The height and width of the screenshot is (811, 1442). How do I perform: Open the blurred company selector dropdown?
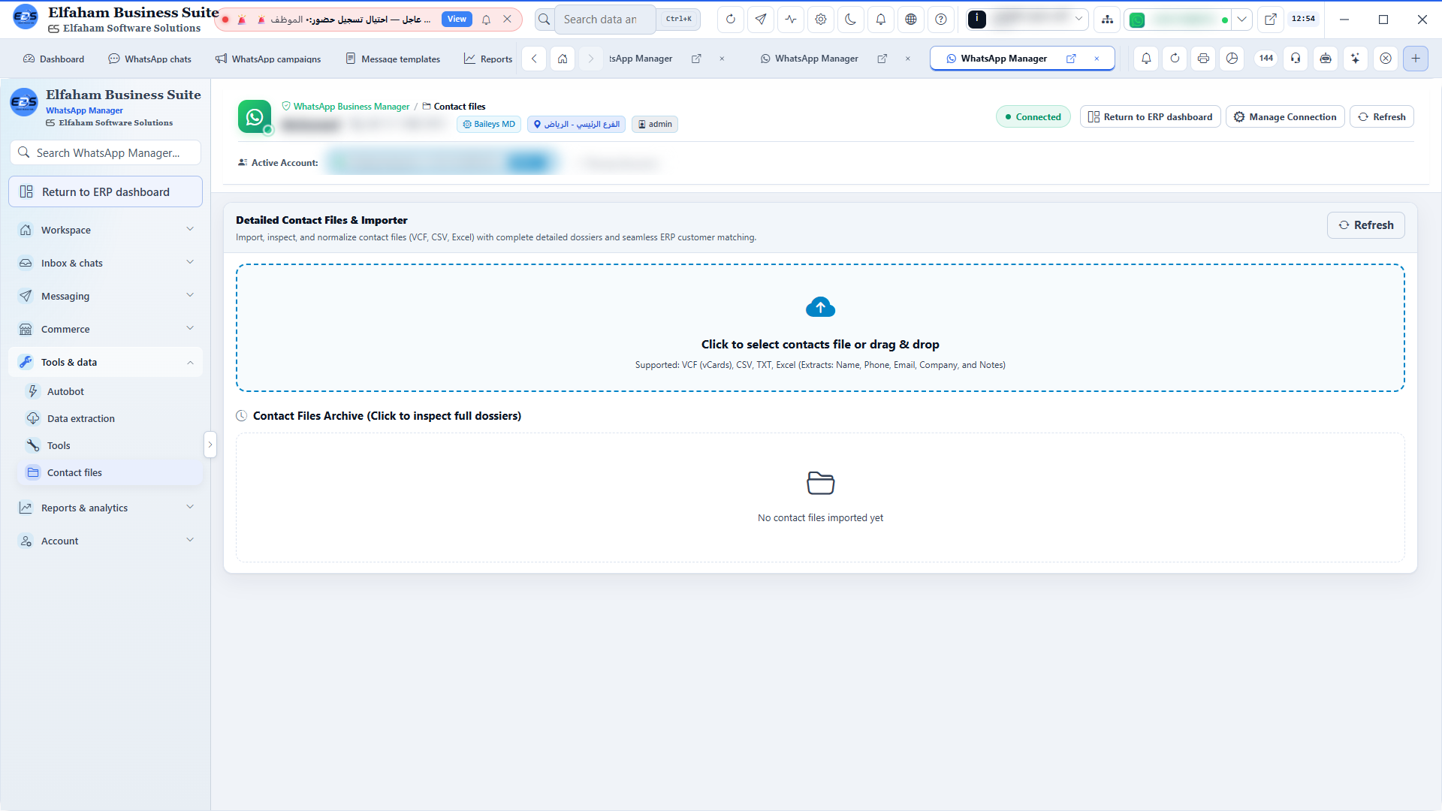tap(1027, 20)
